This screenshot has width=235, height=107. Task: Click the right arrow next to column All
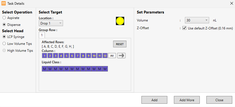(121, 56)
